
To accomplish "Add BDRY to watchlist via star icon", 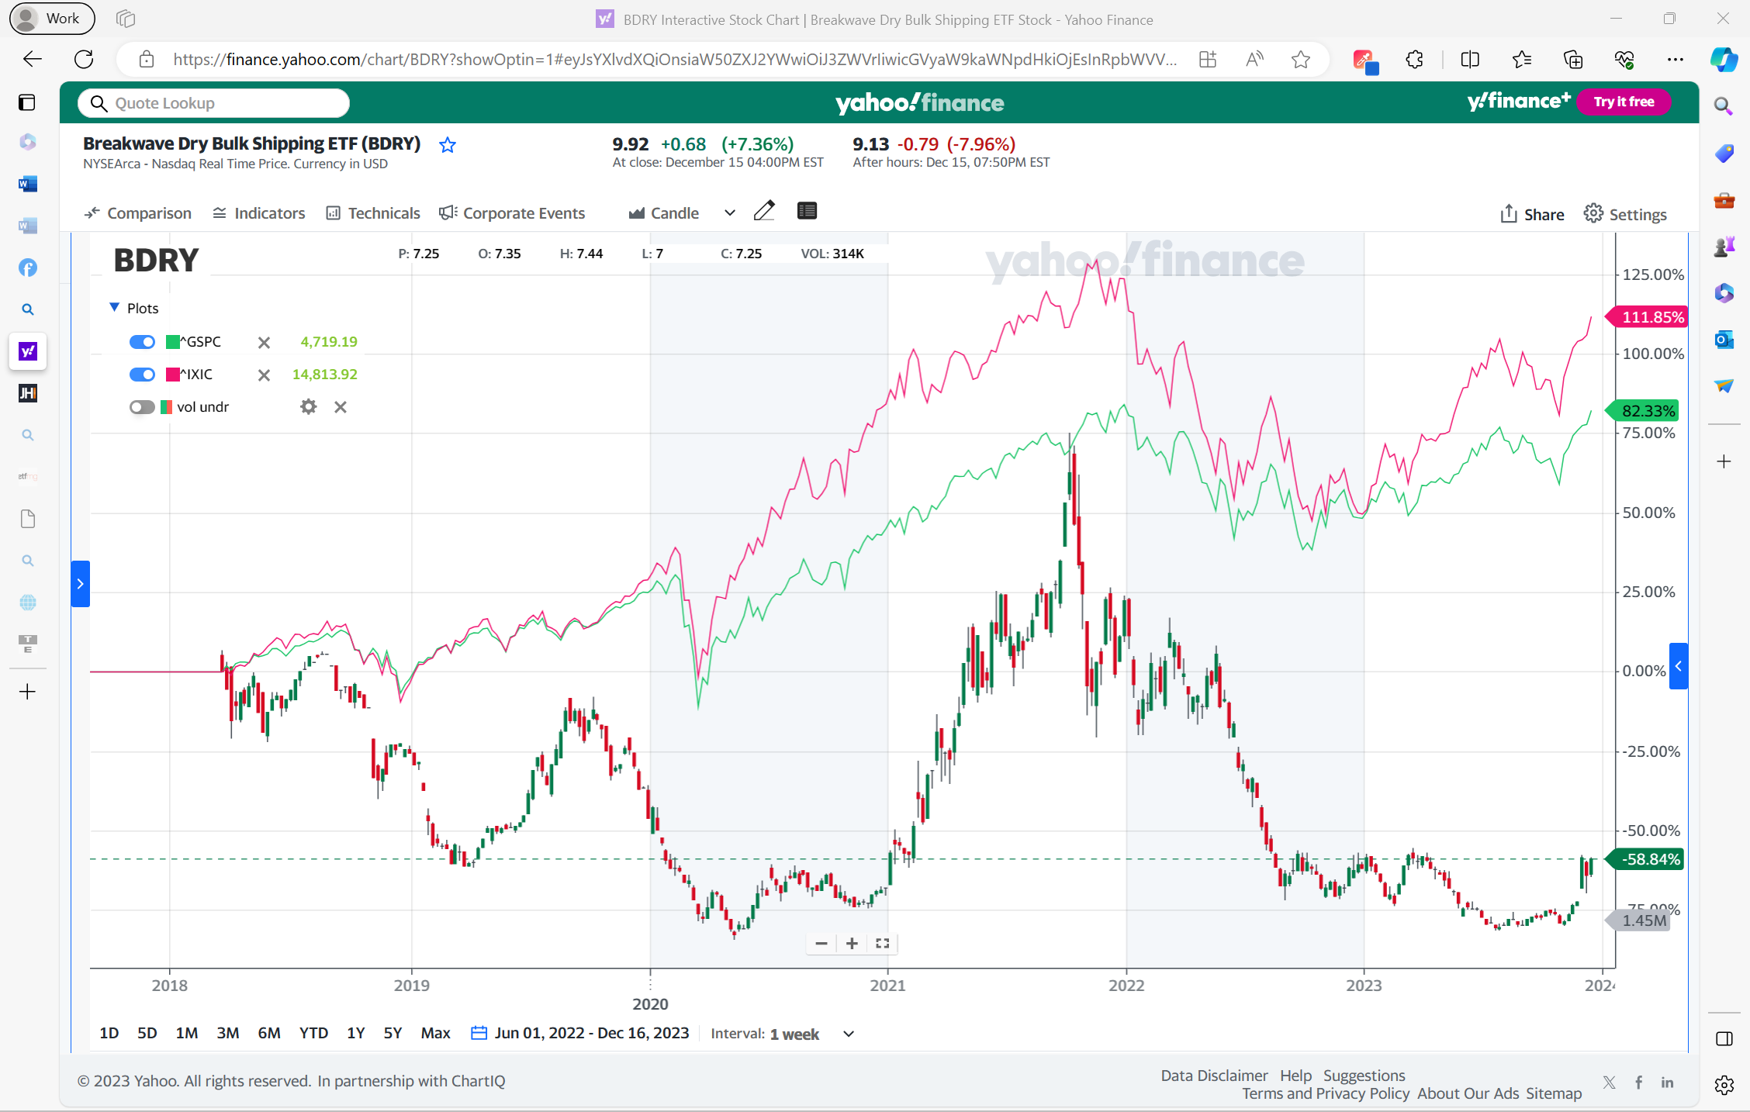I will pyautogui.click(x=448, y=145).
